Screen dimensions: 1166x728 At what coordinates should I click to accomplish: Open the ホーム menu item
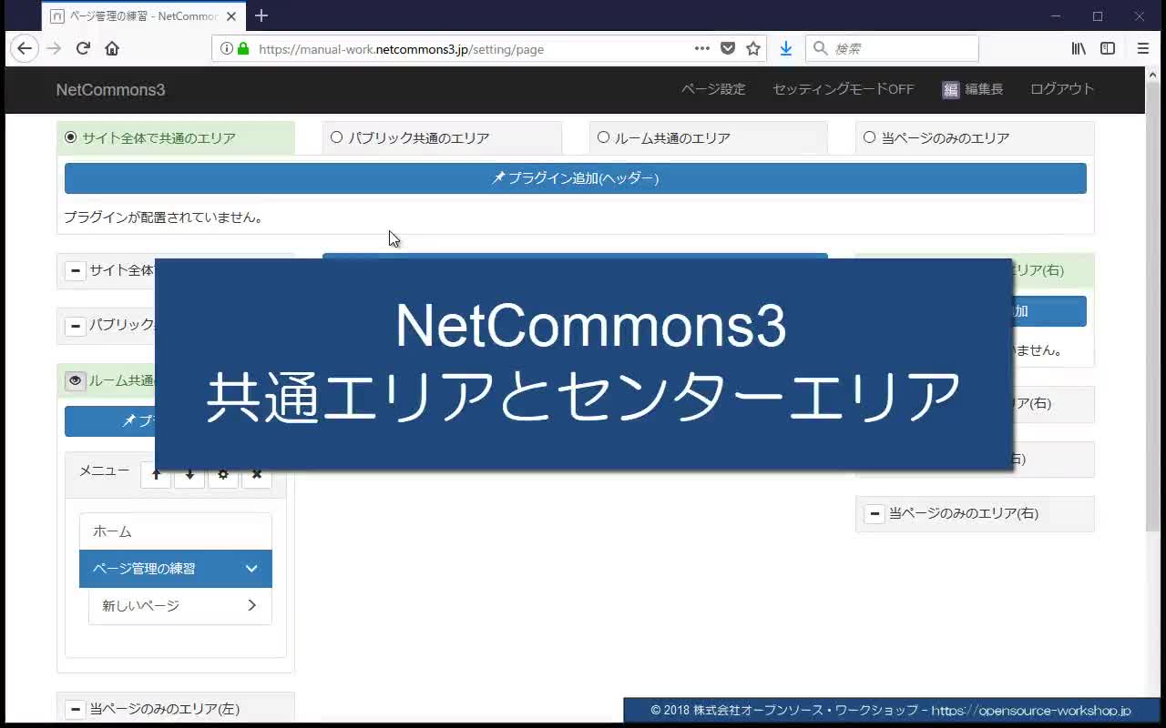[176, 531]
